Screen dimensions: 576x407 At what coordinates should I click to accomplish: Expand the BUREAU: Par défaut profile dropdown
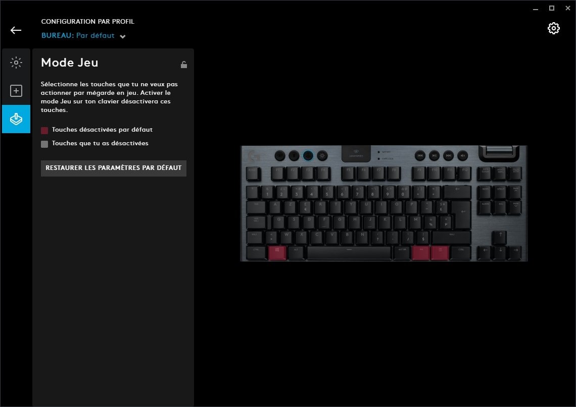point(83,36)
